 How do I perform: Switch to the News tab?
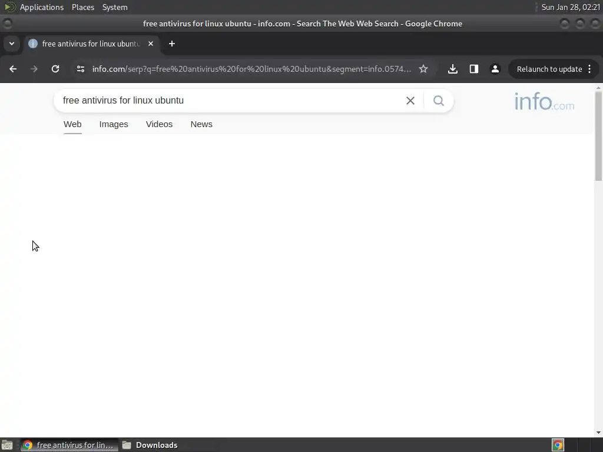[x=201, y=125]
